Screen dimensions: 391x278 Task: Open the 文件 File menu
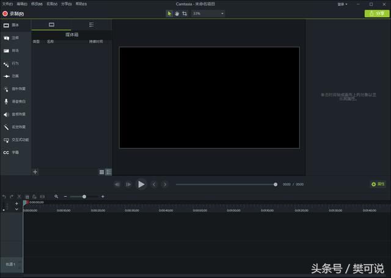click(7, 4)
